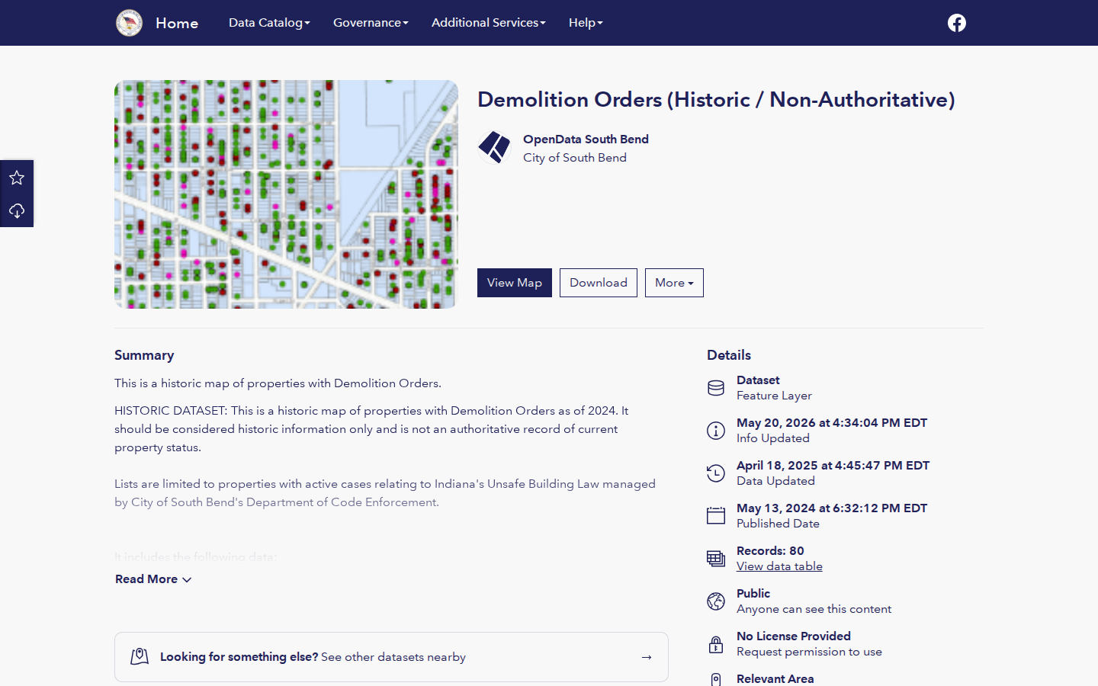Go to the Home page
Viewport: 1098px width, 686px height.
[x=177, y=23]
